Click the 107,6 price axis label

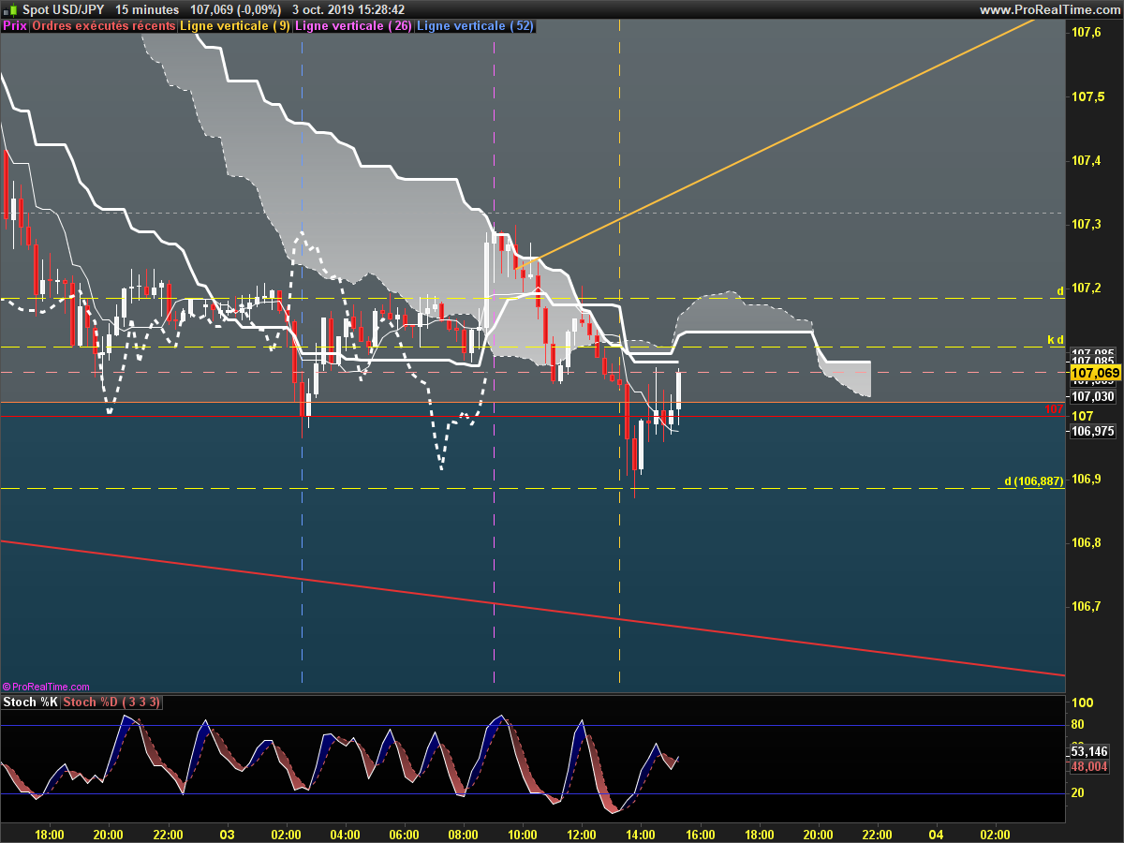pyautogui.click(x=1085, y=33)
